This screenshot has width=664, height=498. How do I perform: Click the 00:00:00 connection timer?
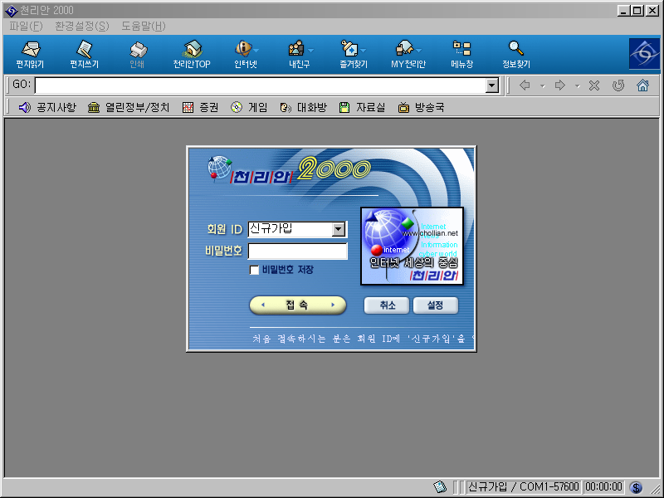point(603,487)
